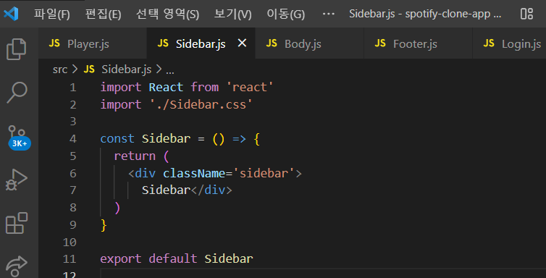Open the Live Share arrow icon
Screen dimensions: 546x278
(17, 266)
